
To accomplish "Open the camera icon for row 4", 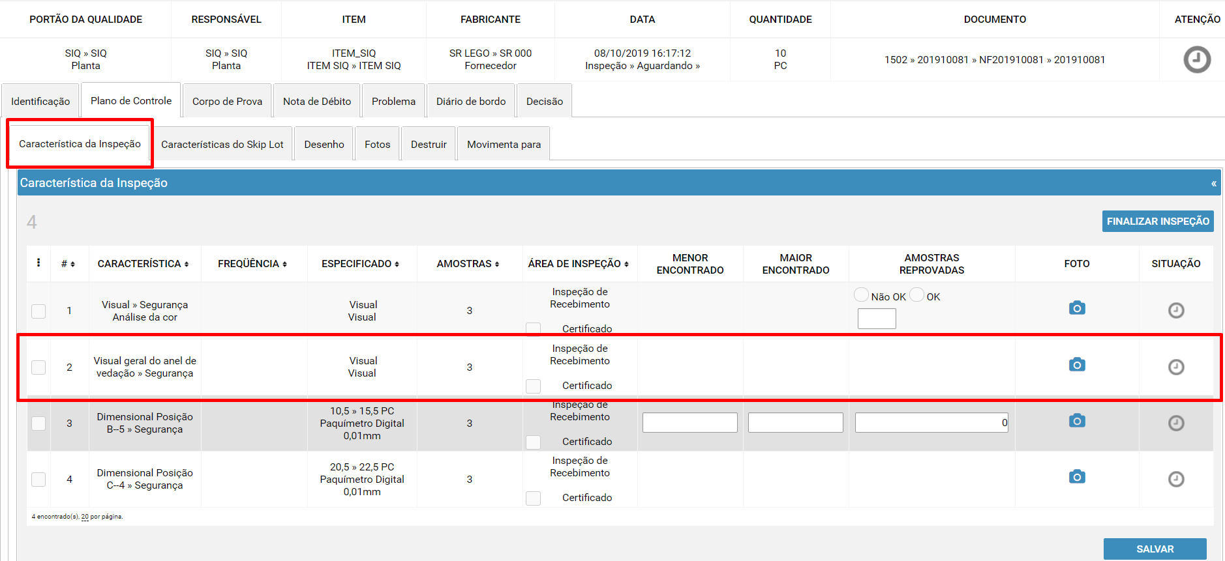I will tap(1077, 476).
